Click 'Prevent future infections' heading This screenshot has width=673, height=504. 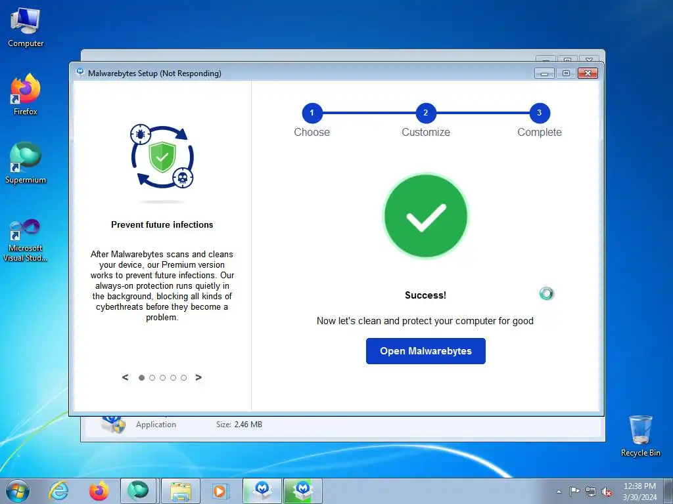click(x=162, y=224)
